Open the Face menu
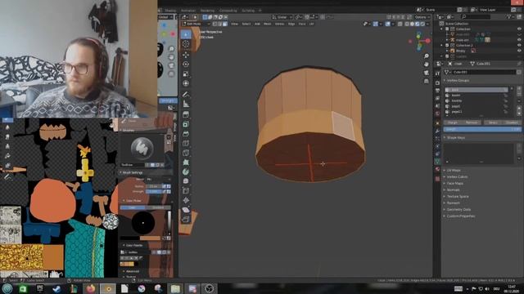The width and height of the screenshot is (524, 294). pos(302,24)
